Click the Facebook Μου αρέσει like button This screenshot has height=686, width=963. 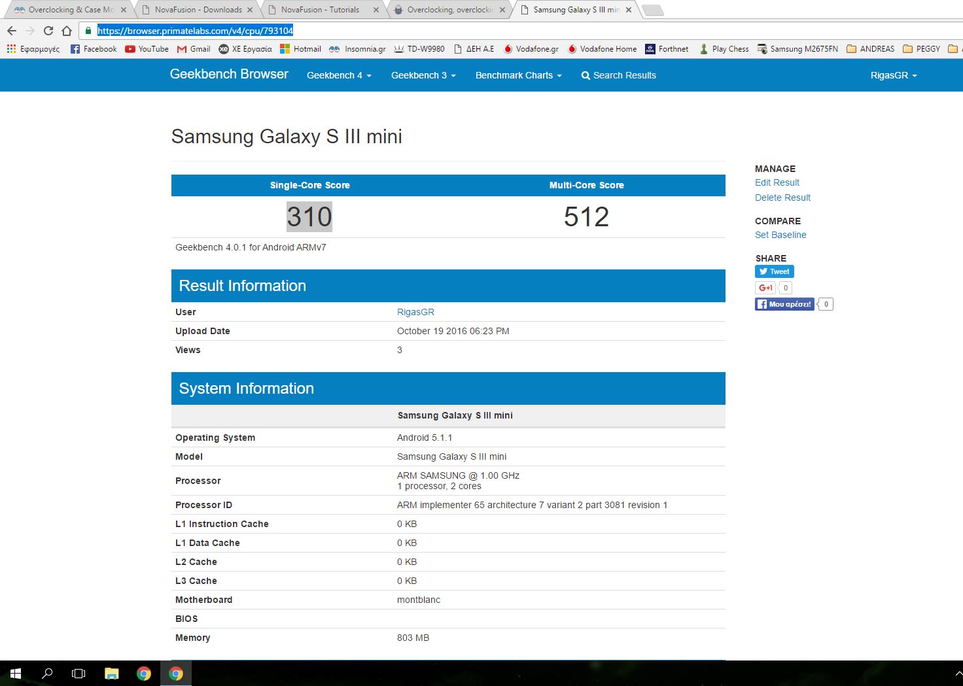[x=784, y=304]
